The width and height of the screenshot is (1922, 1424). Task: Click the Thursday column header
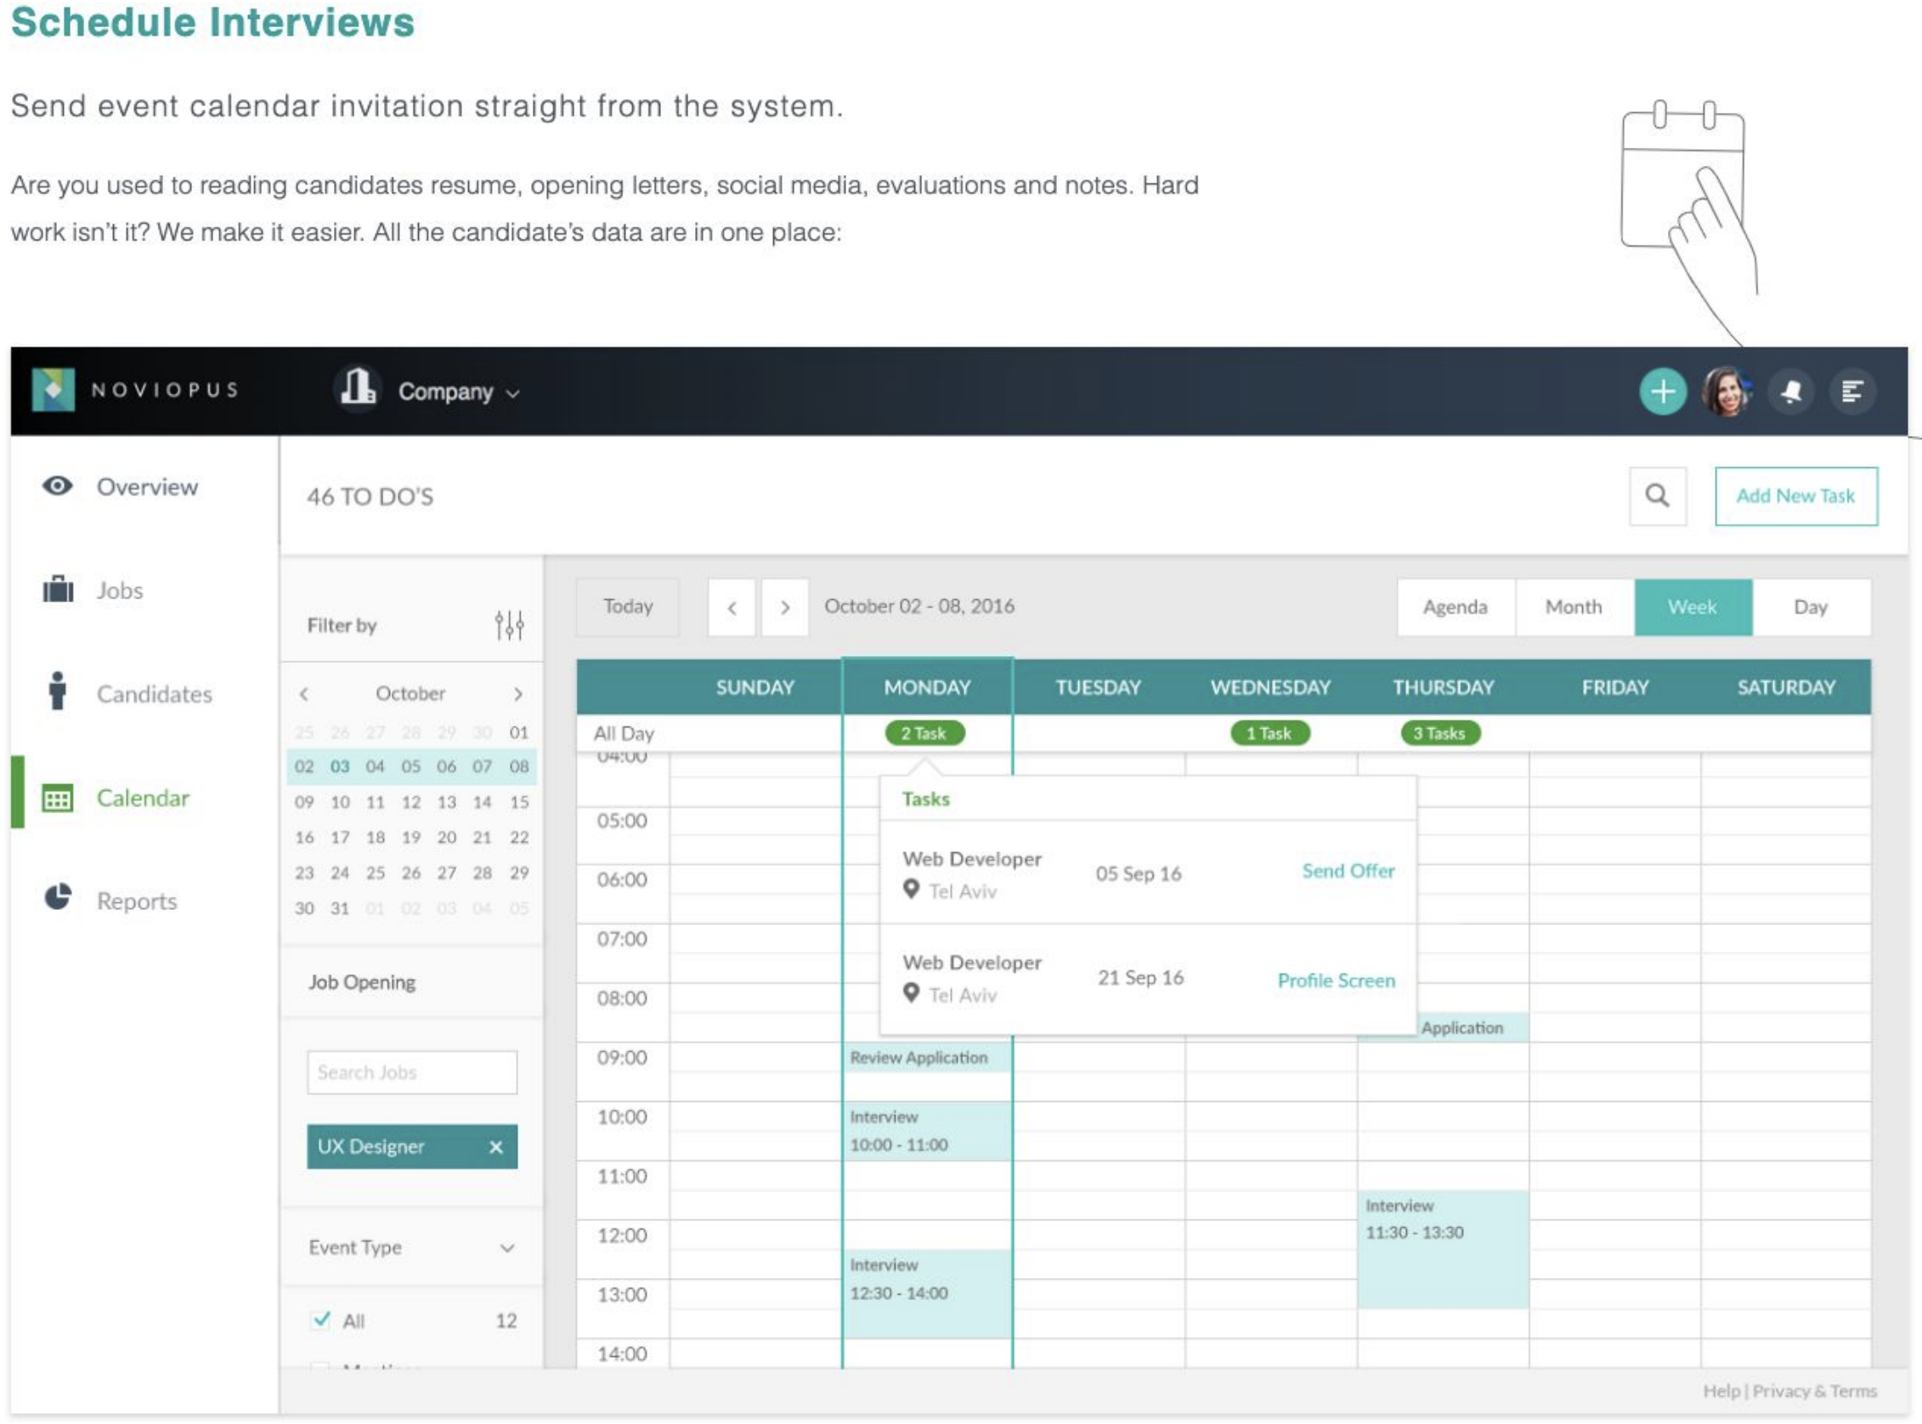click(x=1443, y=688)
